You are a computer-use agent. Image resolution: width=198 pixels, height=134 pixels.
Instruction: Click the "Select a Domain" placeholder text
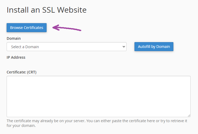[x=25, y=47]
